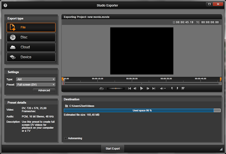
Task: Choose Device export option
Action: [31, 57]
